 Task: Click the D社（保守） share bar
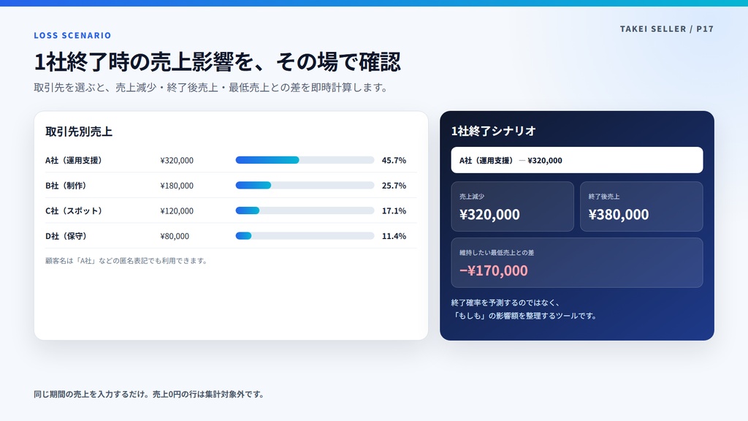point(305,236)
